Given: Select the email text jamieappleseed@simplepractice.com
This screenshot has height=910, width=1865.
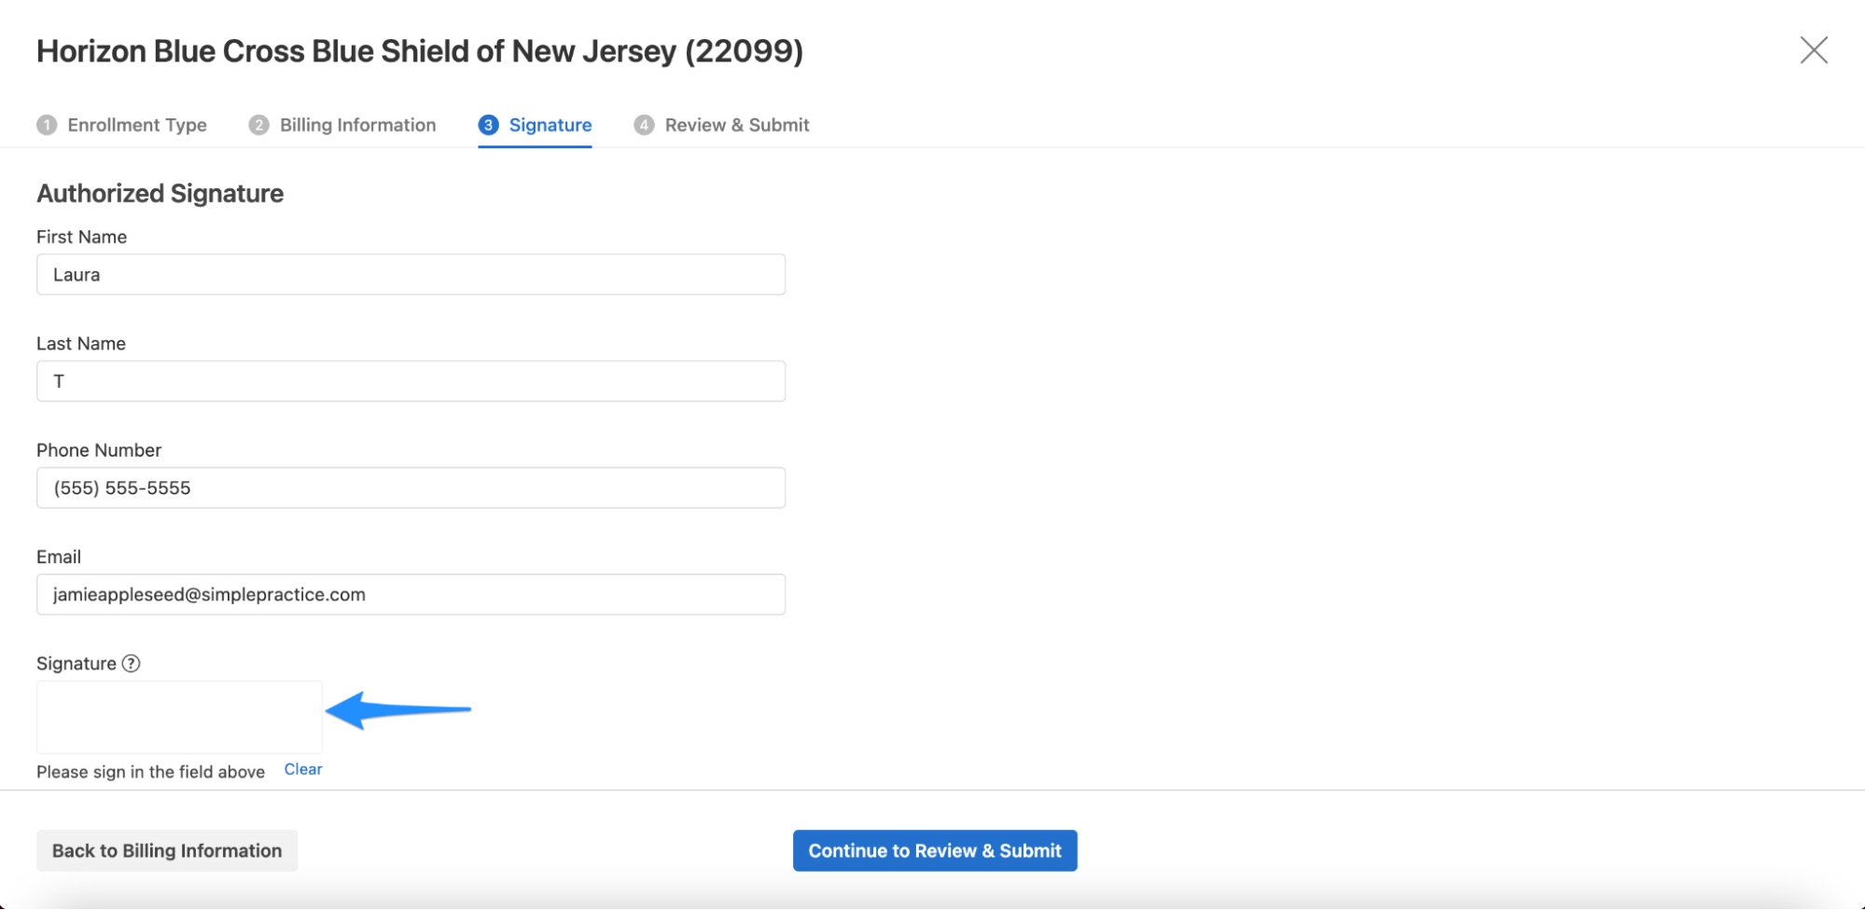Looking at the screenshot, I should 209,594.
